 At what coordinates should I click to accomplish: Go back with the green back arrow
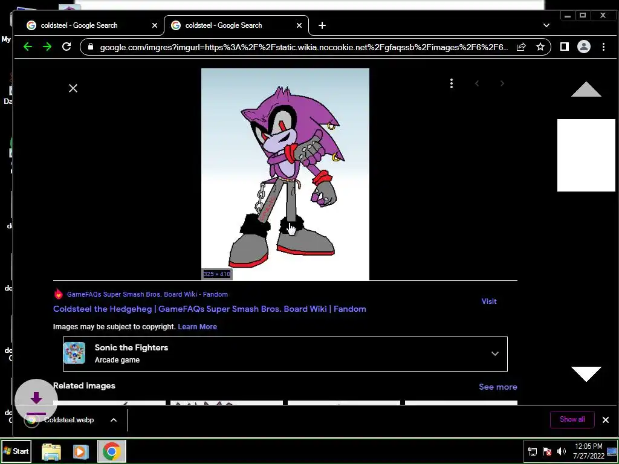(x=28, y=47)
